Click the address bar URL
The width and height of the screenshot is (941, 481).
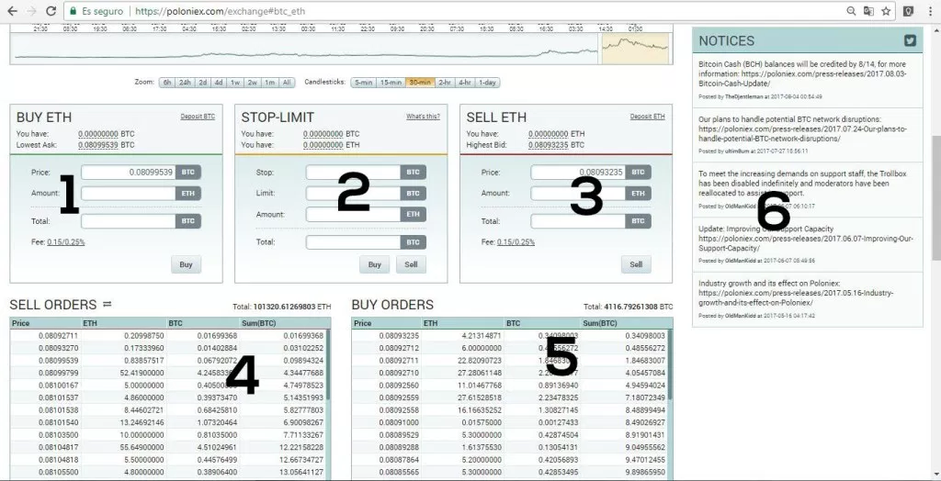click(x=220, y=11)
